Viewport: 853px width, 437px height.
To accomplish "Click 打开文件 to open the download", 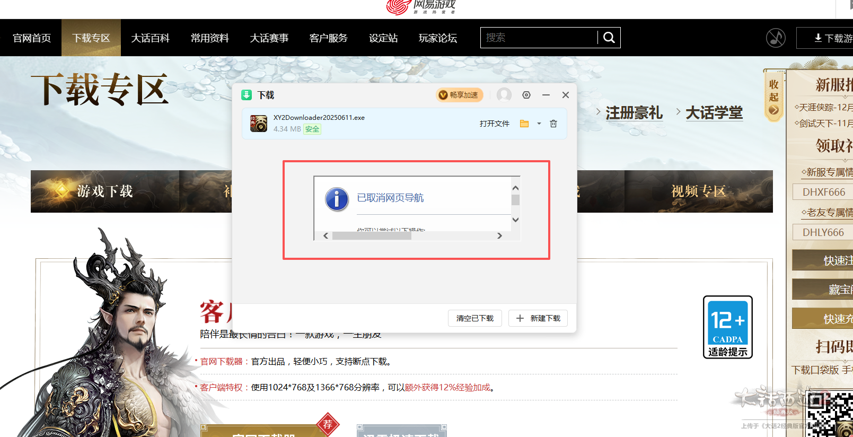I will click(x=494, y=124).
